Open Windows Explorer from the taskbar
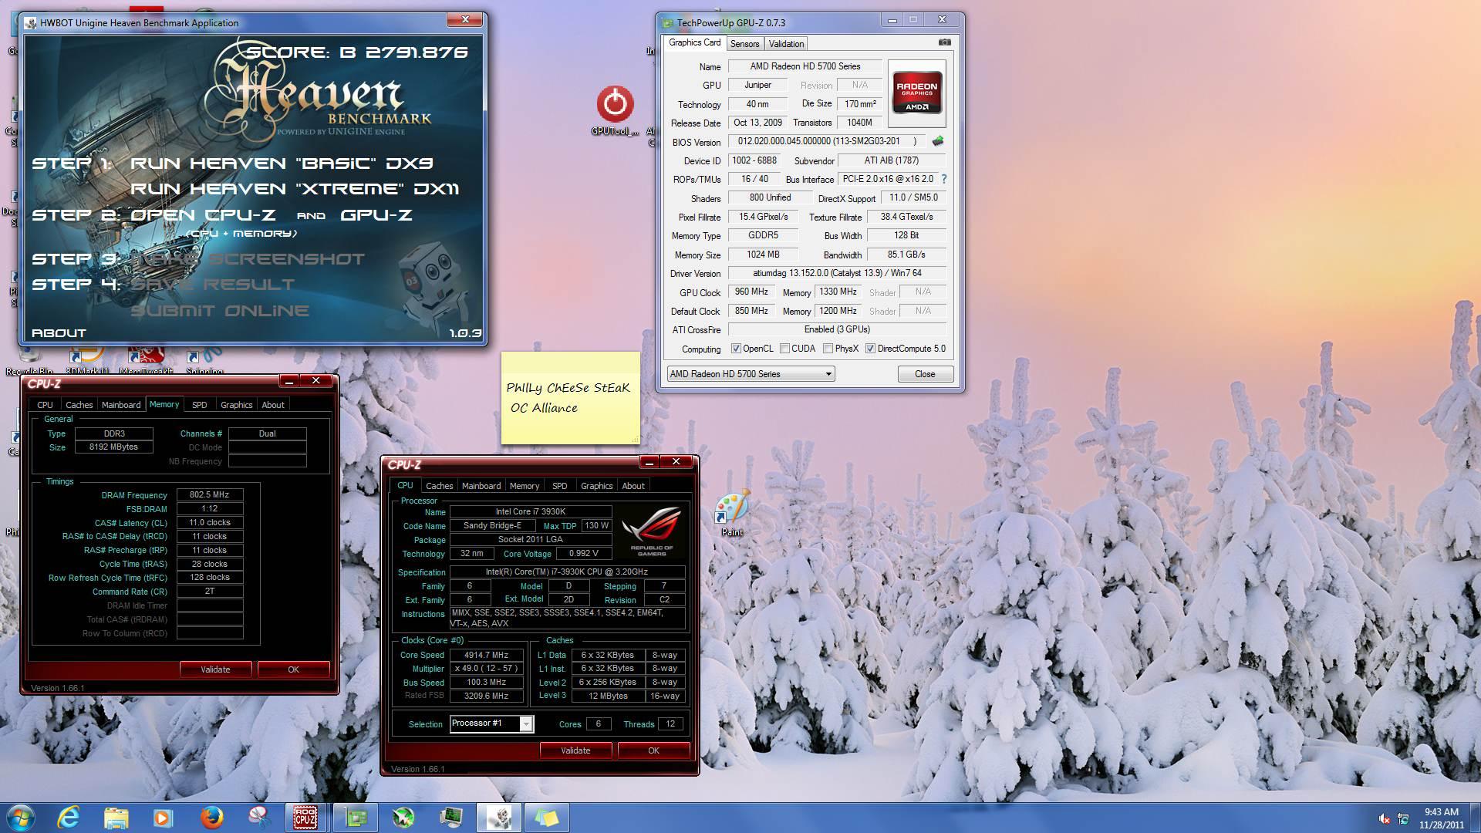Image resolution: width=1481 pixels, height=833 pixels. (116, 817)
